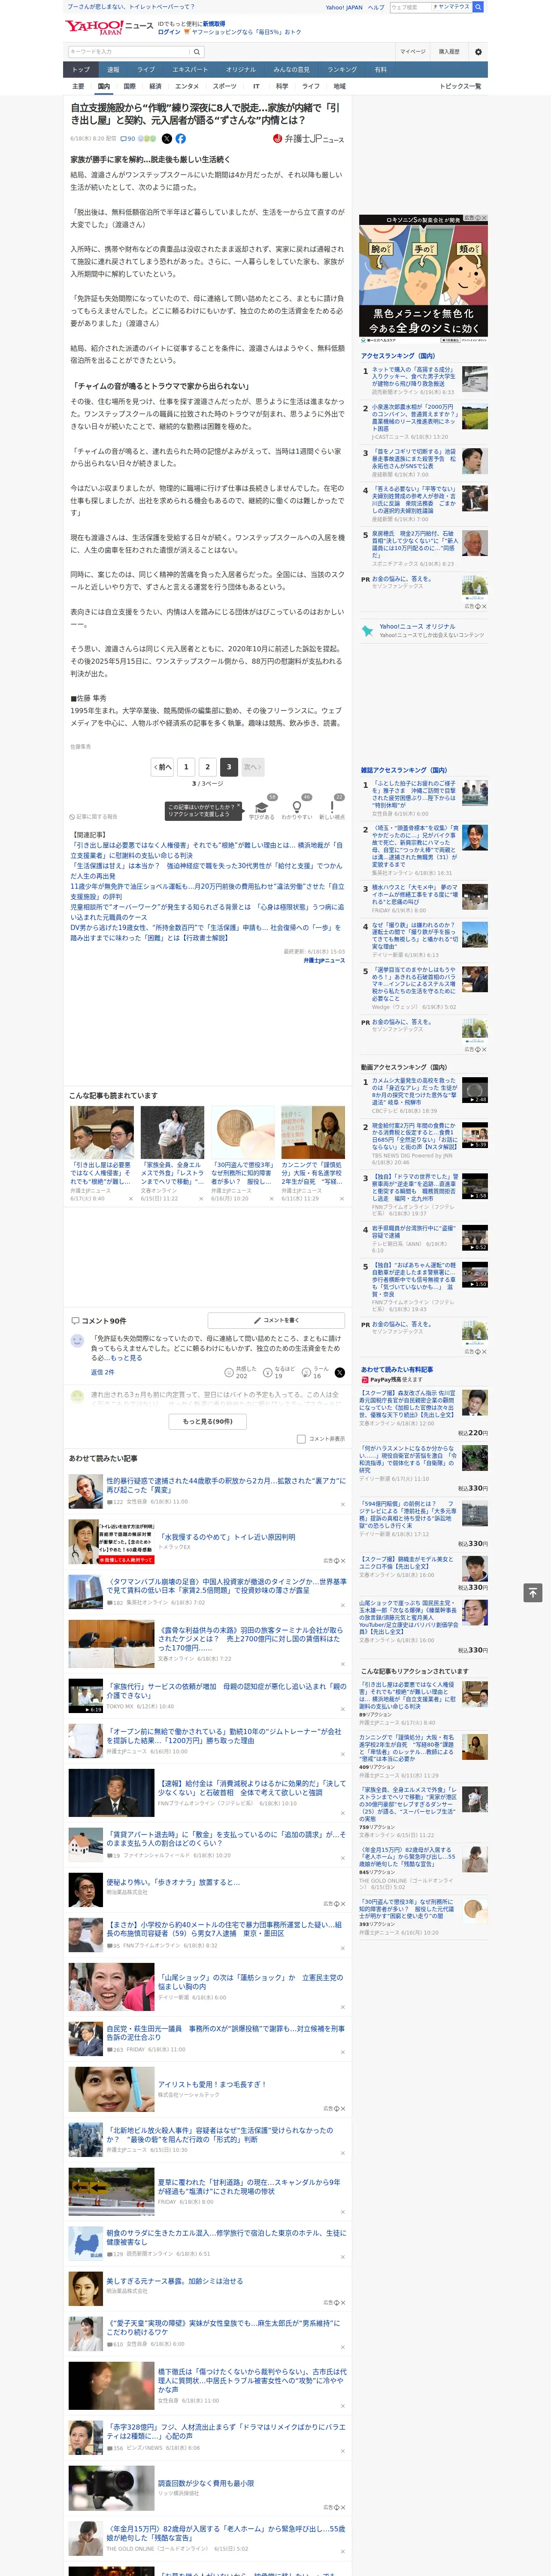Click the うーん reaction (16)
Image resolution: width=551 pixels, height=2576 pixels.
pos(306,1373)
